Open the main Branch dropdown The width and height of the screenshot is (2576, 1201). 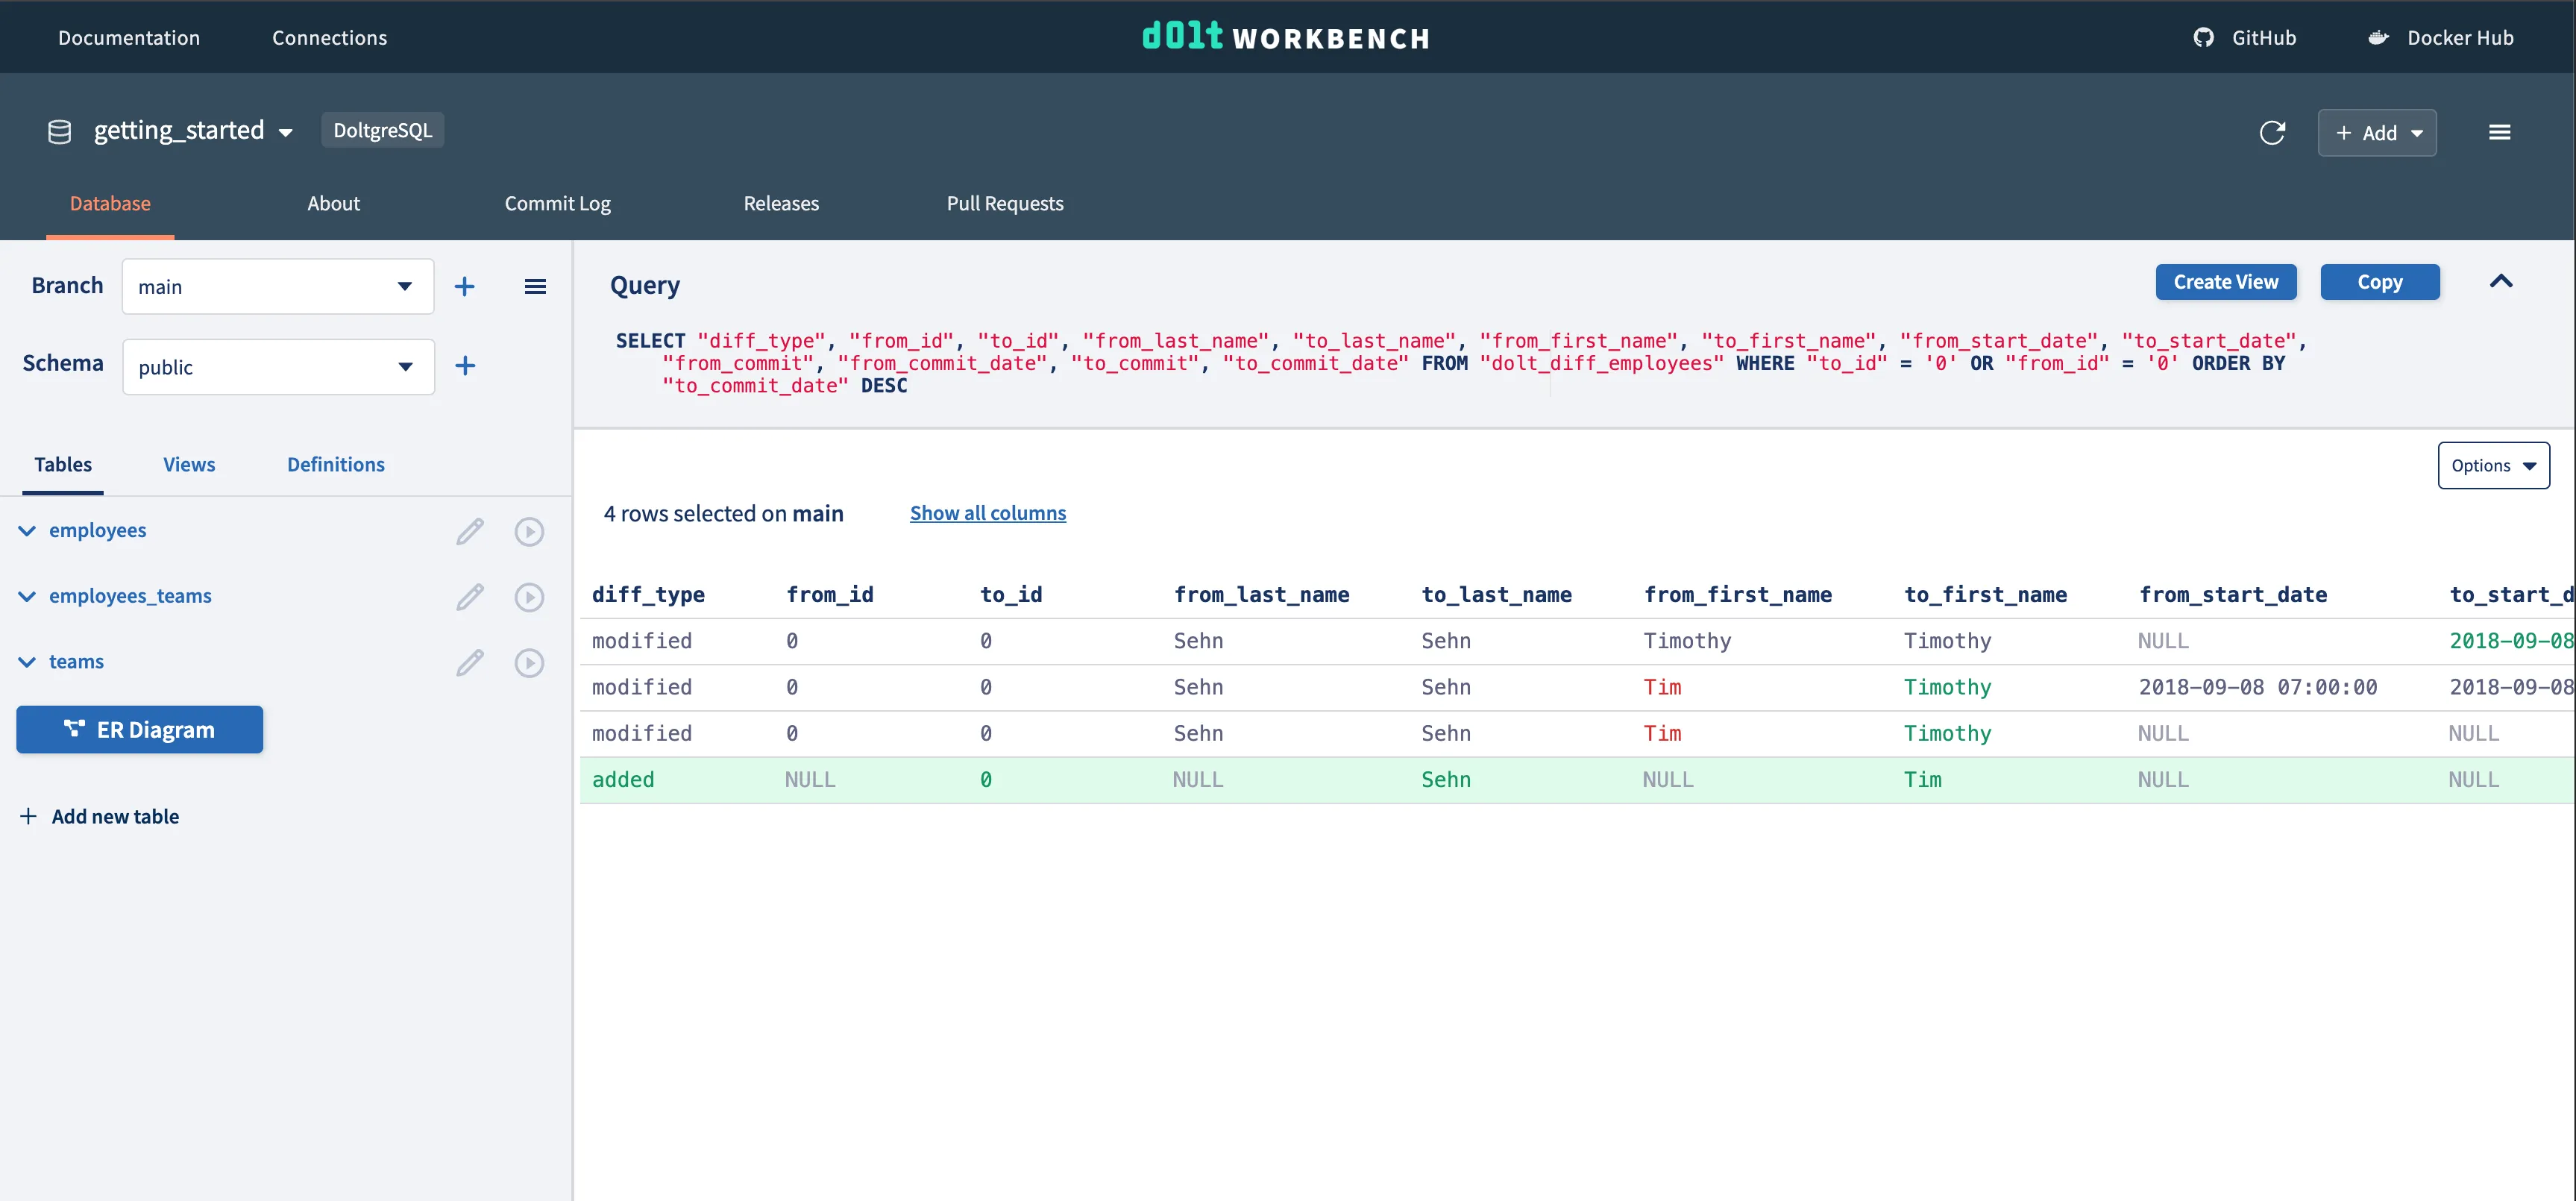tap(278, 287)
